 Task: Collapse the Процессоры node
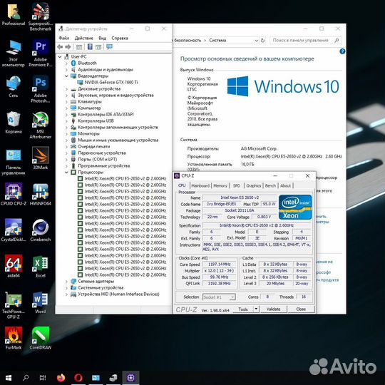click(x=66, y=173)
